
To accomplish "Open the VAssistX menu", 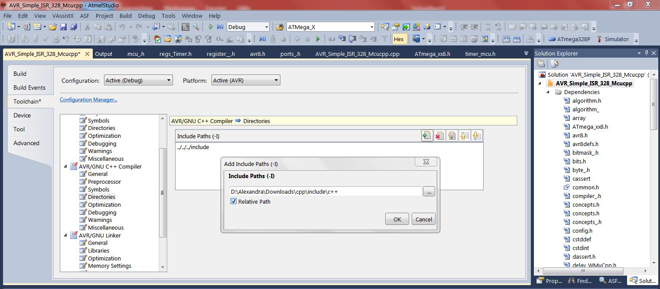I will tap(63, 16).
